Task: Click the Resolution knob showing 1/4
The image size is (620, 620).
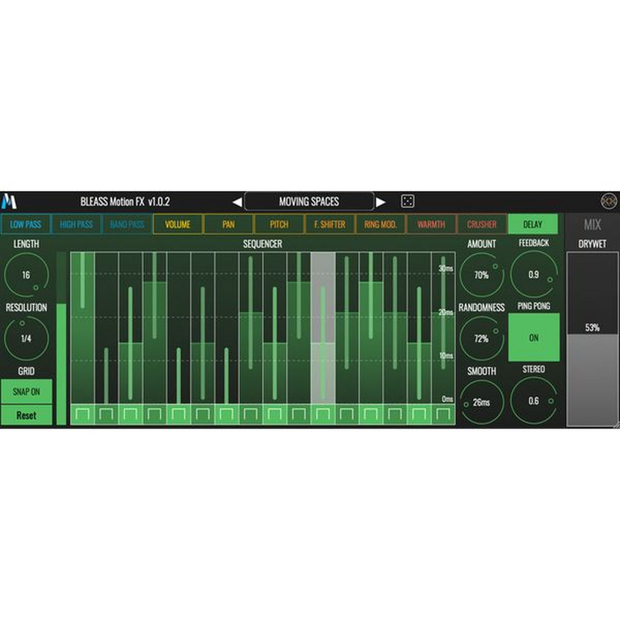Action: point(26,338)
